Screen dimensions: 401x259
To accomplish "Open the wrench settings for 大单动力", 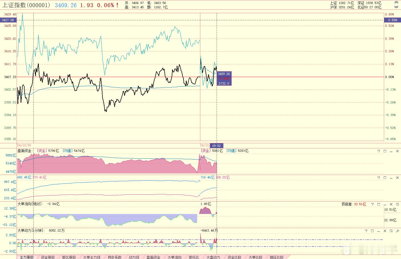I will tap(397, 231).
